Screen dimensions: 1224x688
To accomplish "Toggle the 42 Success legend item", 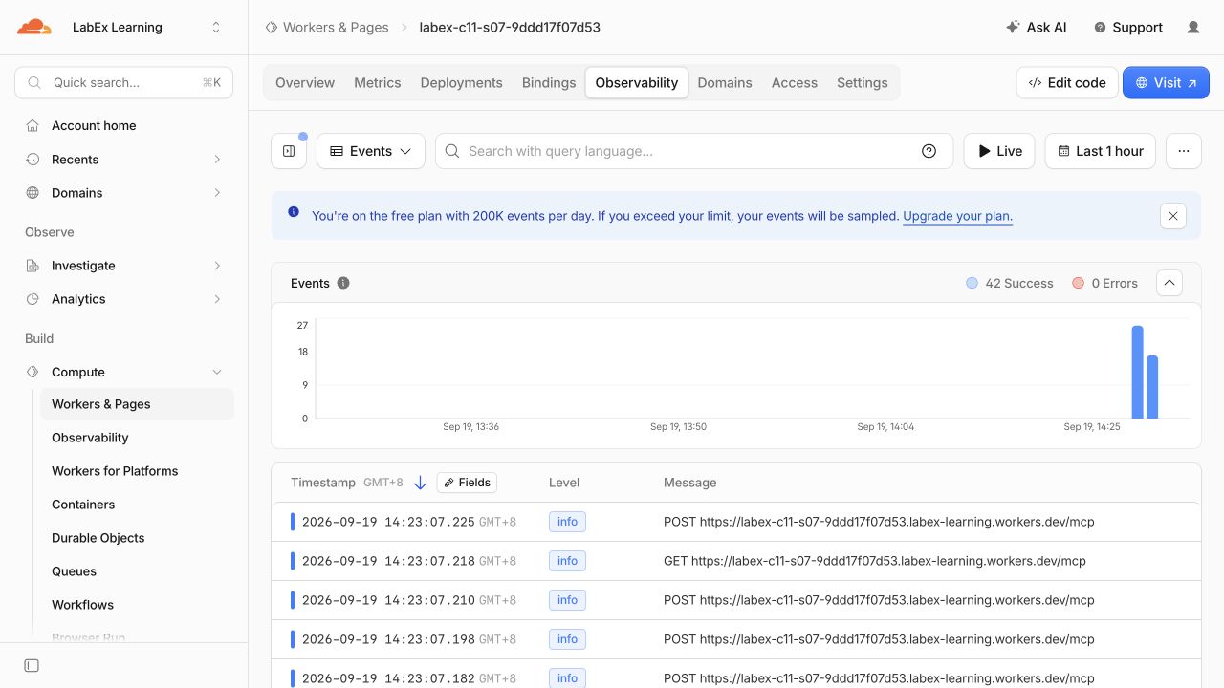I will coord(1010,283).
